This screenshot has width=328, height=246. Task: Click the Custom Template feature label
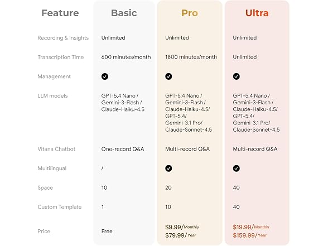(x=60, y=207)
